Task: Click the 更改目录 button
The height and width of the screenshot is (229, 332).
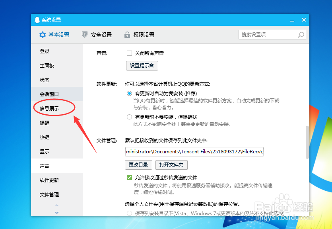Action: point(138,165)
